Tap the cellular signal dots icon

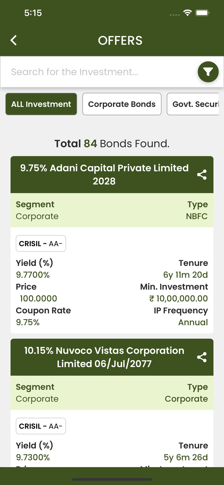click(x=174, y=14)
